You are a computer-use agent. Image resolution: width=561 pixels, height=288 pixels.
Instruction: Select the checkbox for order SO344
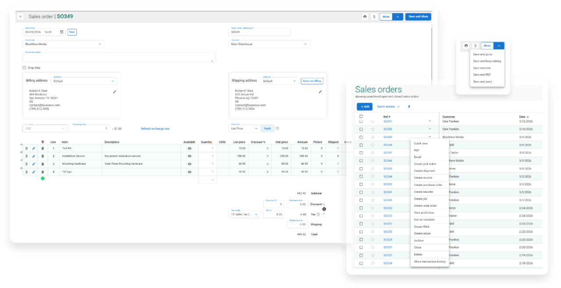[361, 177]
